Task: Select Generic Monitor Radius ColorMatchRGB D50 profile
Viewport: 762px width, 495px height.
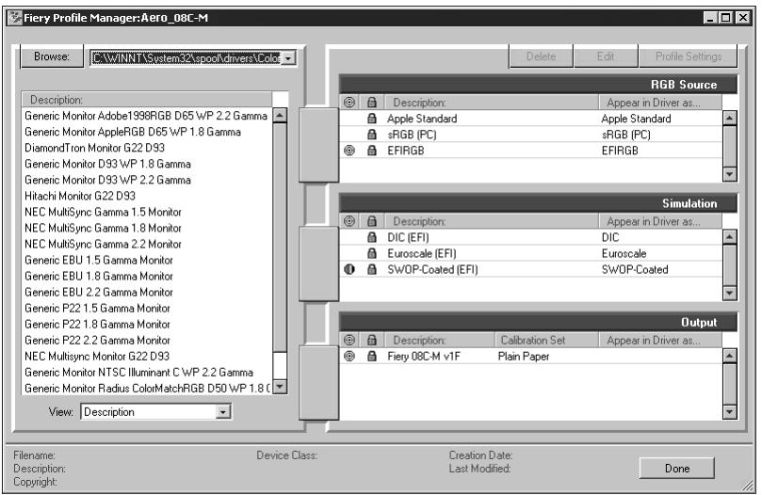Action: click(x=147, y=388)
